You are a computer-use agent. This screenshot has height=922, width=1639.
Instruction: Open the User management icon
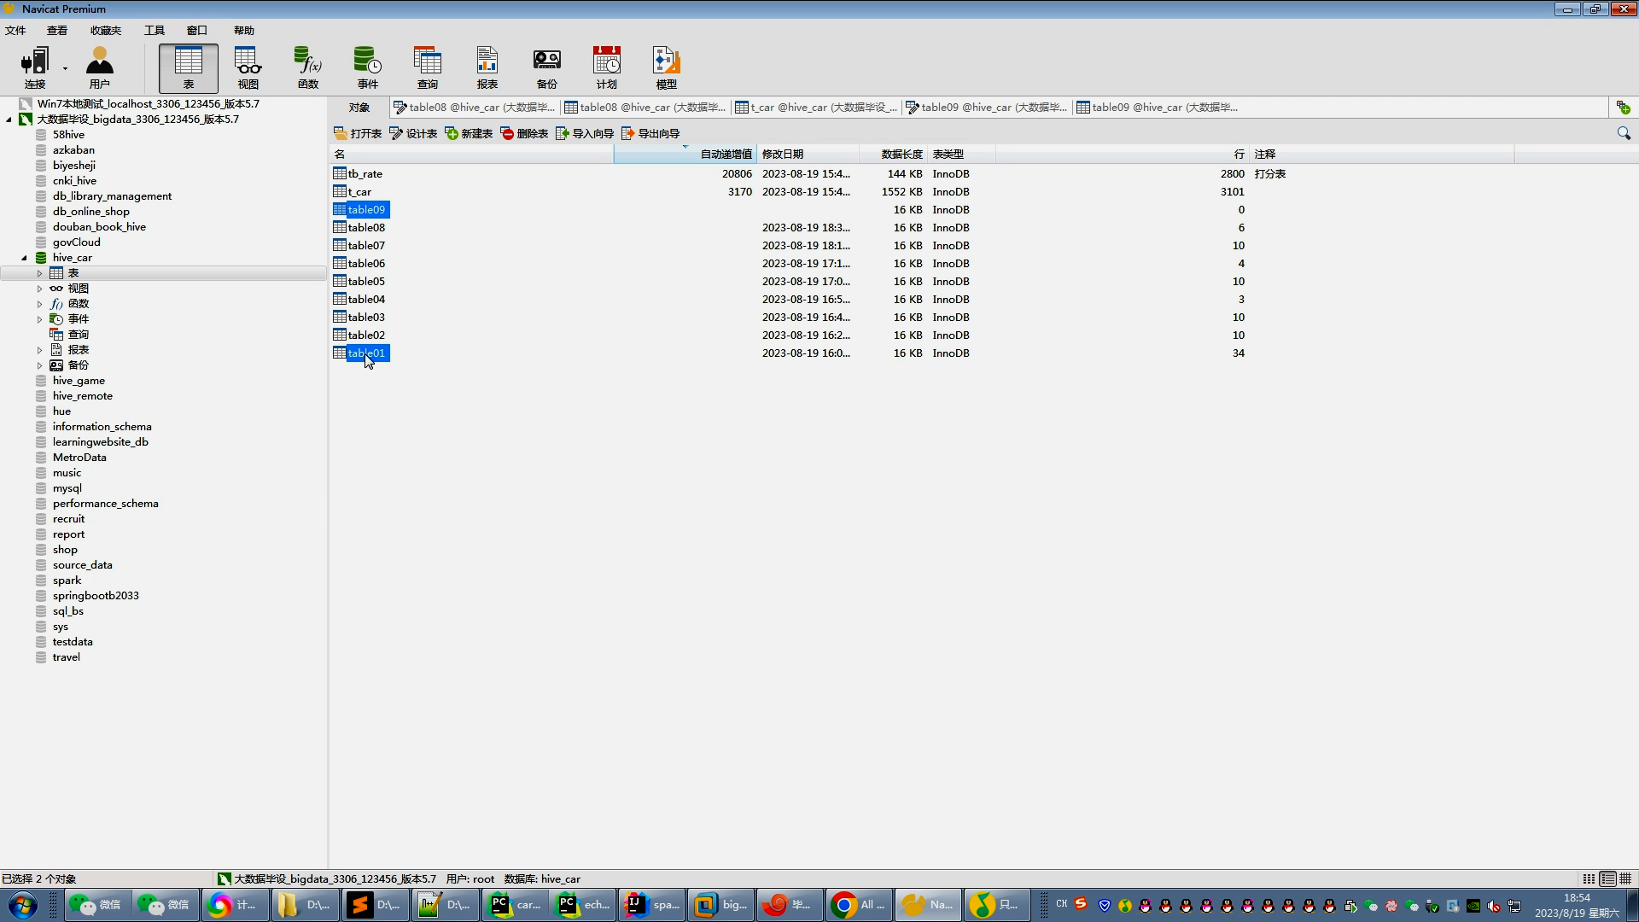[99, 67]
